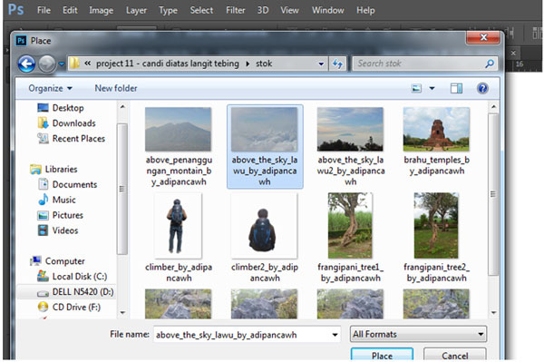
Task: Click the file list vertical scrollbar
Action: click(x=493, y=209)
